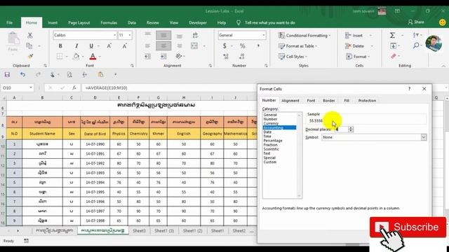The width and height of the screenshot is (449, 252).
Task: Click Decrease Decimal icon
Action: pyautogui.click(x=241, y=56)
